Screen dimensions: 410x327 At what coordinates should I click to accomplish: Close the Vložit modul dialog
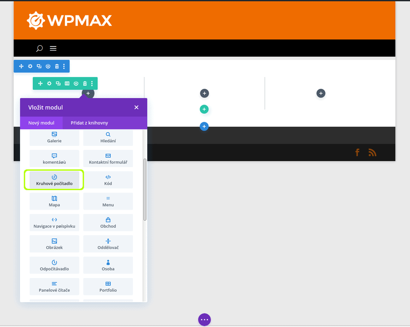pos(137,107)
